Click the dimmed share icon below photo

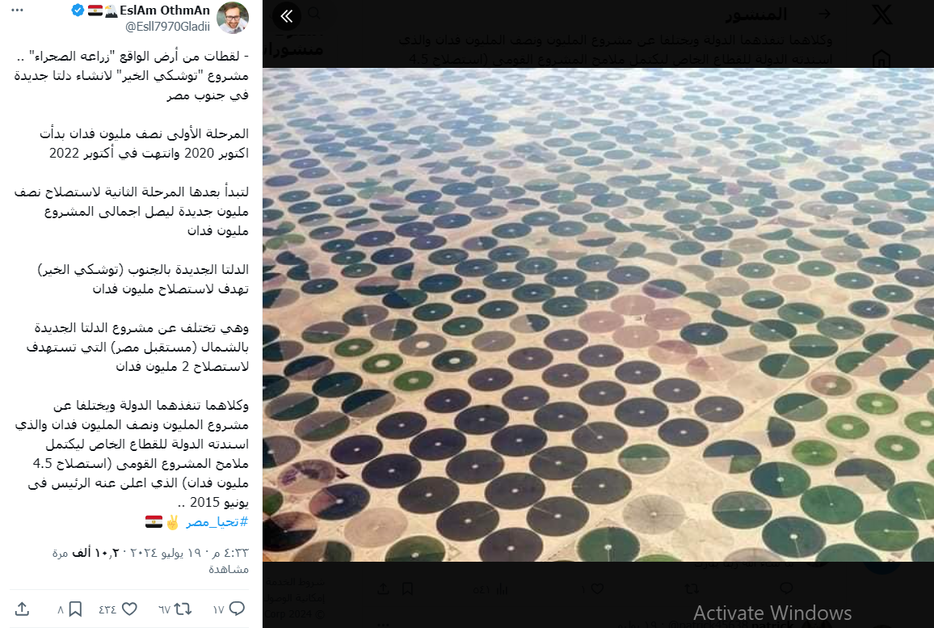click(x=383, y=588)
